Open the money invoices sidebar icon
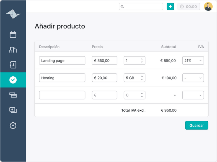 click(x=13, y=110)
